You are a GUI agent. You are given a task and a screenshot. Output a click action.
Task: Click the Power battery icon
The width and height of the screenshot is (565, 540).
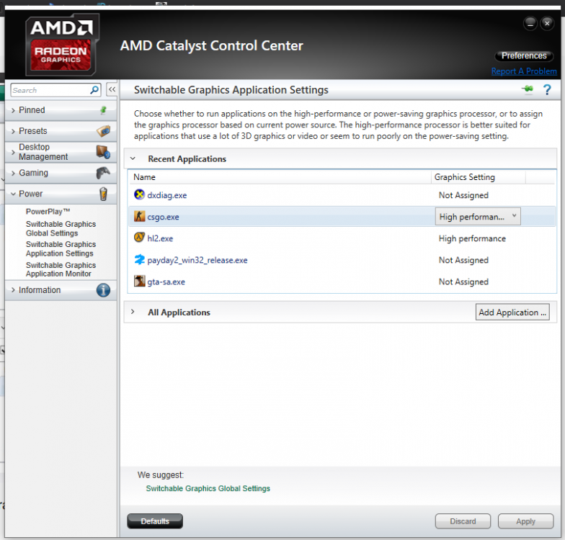[104, 194]
